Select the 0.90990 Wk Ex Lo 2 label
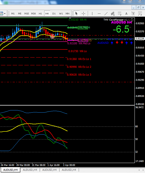This screenshot has height=173, width=145. 79,67
